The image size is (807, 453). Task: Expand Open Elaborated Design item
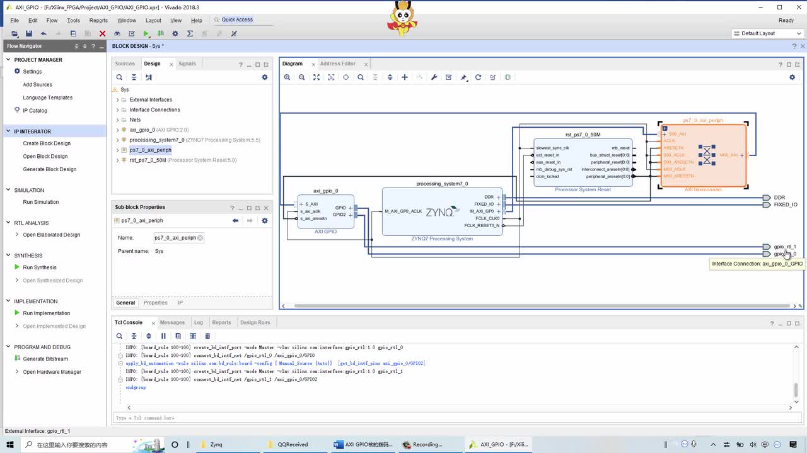pos(17,235)
